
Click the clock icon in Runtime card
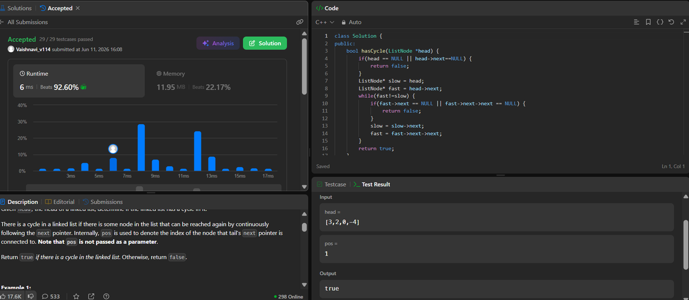pos(22,74)
